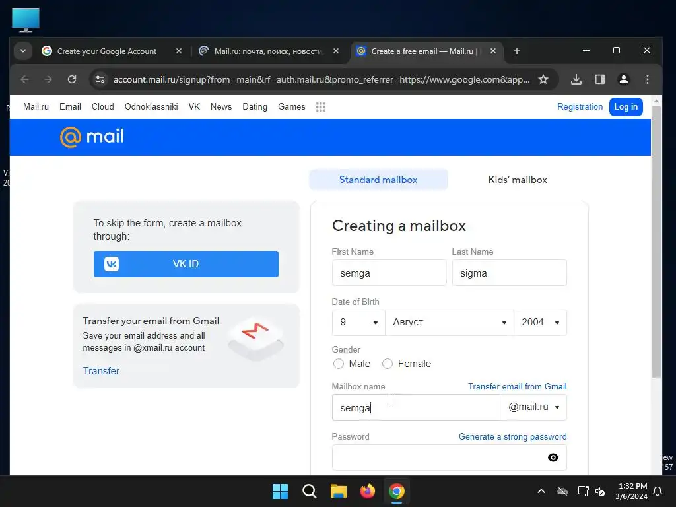
Task: Click the browser address bar URL
Action: tap(321, 79)
